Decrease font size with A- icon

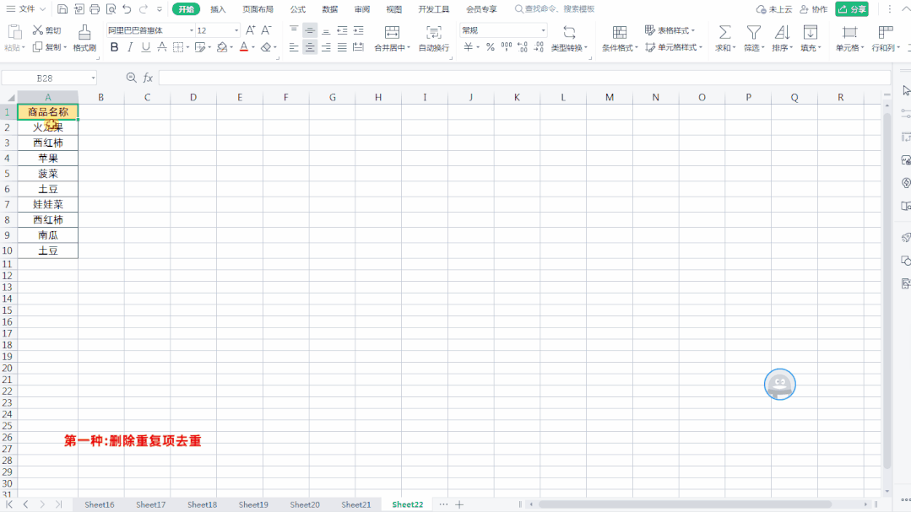(x=266, y=30)
